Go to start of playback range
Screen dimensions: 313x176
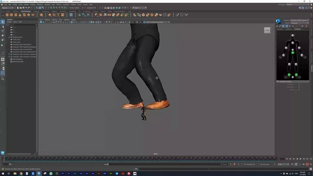(287, 159)
